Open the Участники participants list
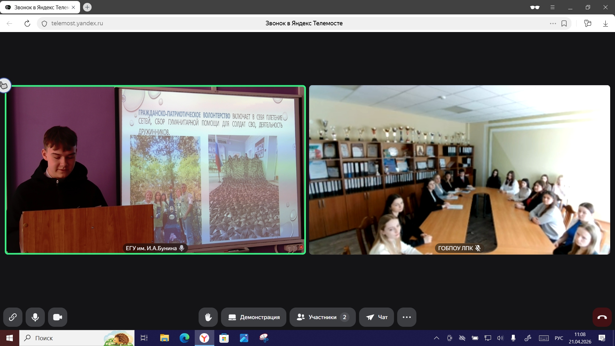615x346 pixels. point(322,317)
